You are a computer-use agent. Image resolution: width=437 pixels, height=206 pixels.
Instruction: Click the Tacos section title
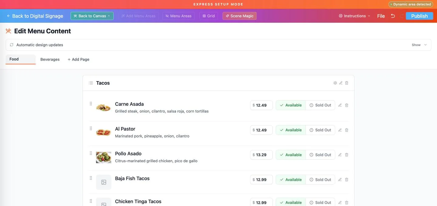pos(103,83)
